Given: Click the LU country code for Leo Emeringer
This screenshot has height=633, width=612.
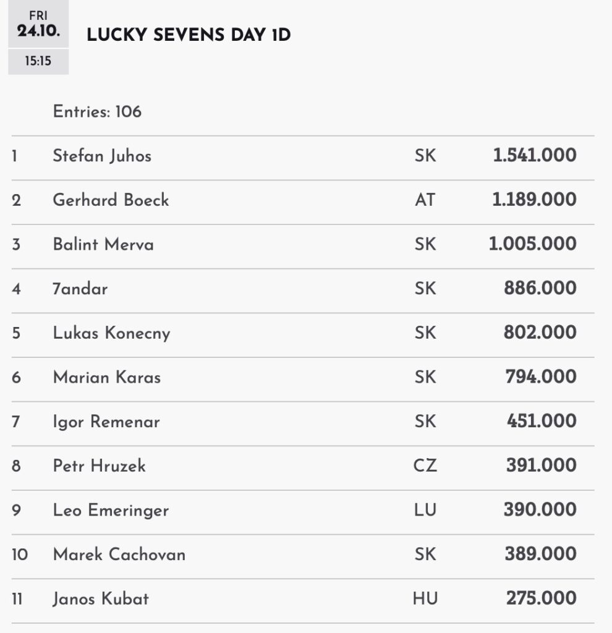Looking at the screenshot, I should click(425, 510).
